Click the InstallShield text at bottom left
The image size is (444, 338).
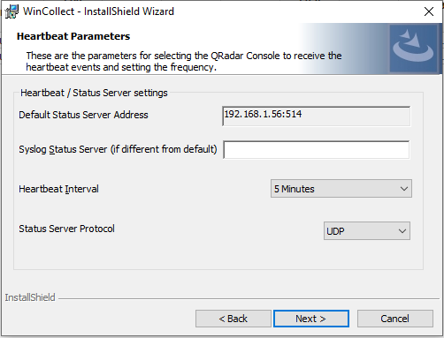pyautogui.click(x=30, y=297)
